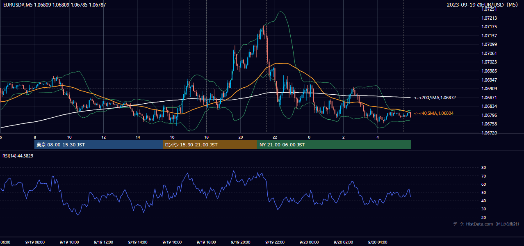
Task: Select the 東京 08:00-15:30 JST session bar
Action: 99,145
